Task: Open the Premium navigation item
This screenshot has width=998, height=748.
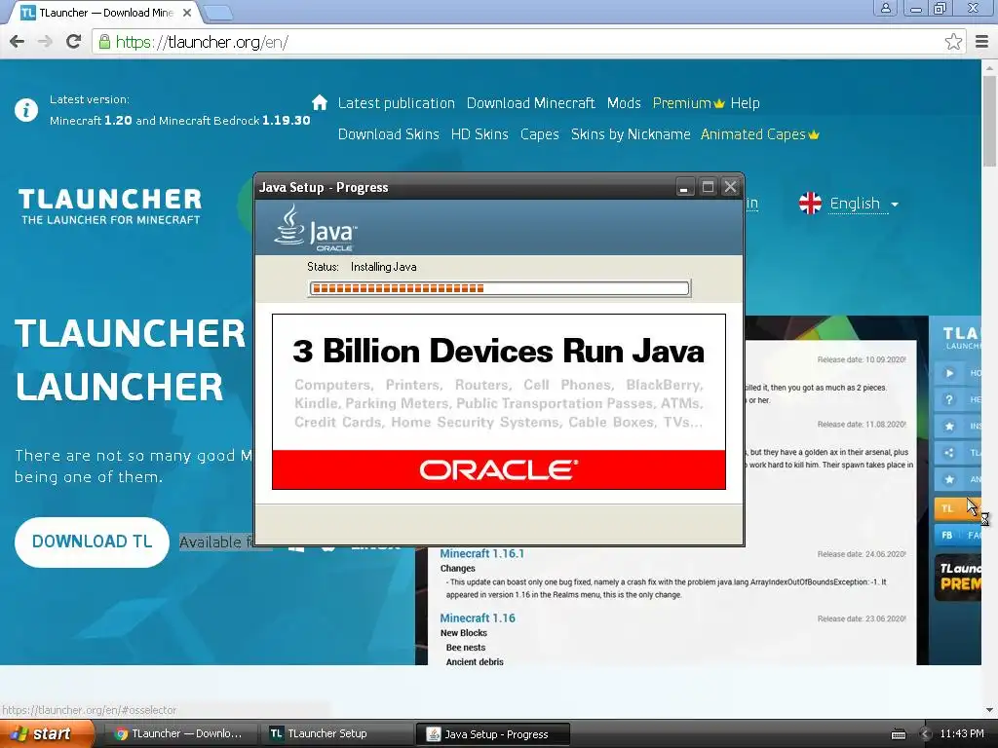Action: click(x=681, y=103)
